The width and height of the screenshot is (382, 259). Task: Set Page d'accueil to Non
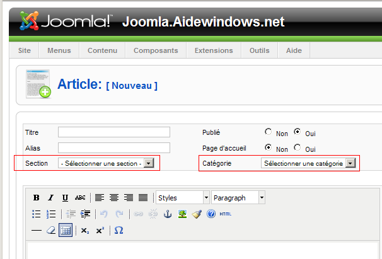click(269, 147)
